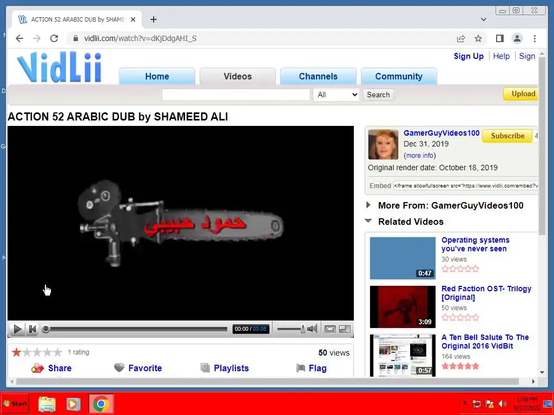Restart video with the skip-back button

tap(32, 329)
